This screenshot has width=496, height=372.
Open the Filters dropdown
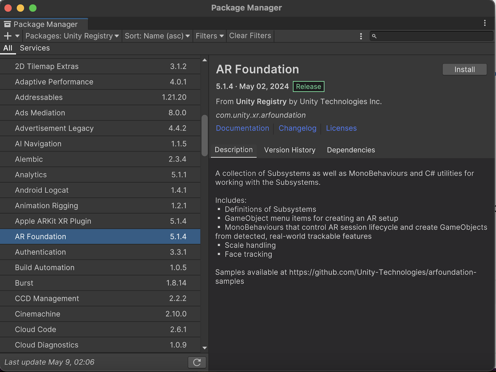point(209,36)
